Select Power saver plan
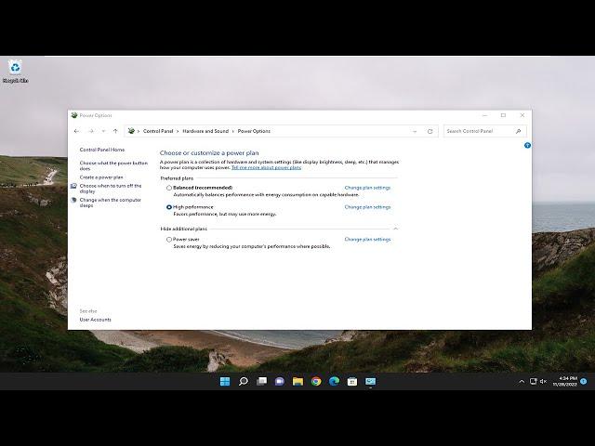595x446 pixels. (169, 240)
